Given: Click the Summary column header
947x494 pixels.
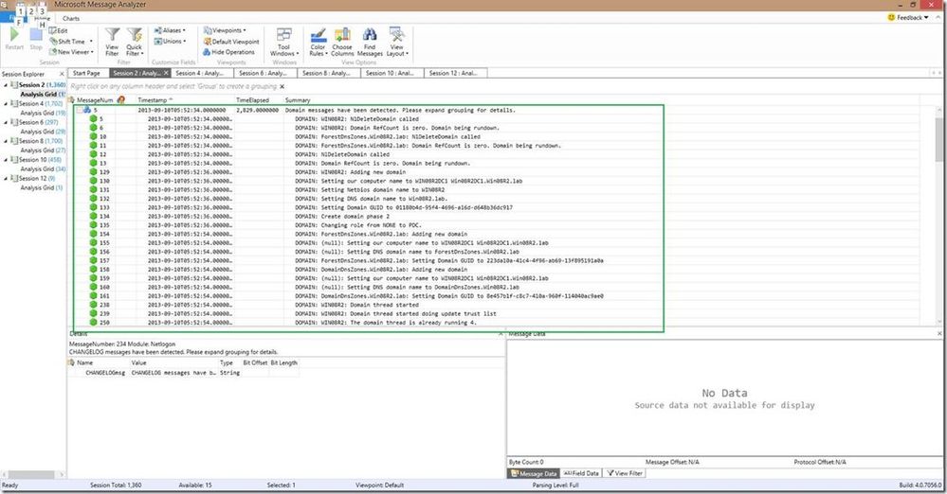Looking at the screenshot, I should (298, 100).
